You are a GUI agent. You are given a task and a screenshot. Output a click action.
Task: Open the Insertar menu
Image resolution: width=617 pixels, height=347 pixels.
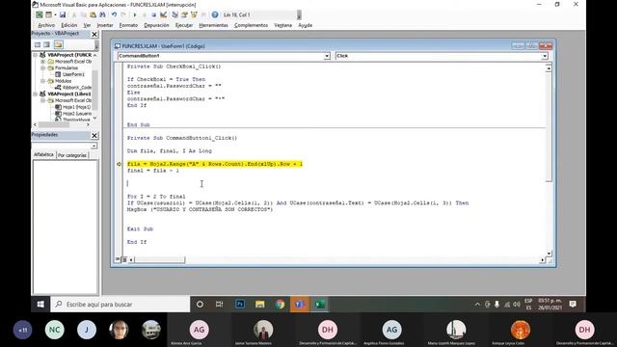tap(105, 25)
